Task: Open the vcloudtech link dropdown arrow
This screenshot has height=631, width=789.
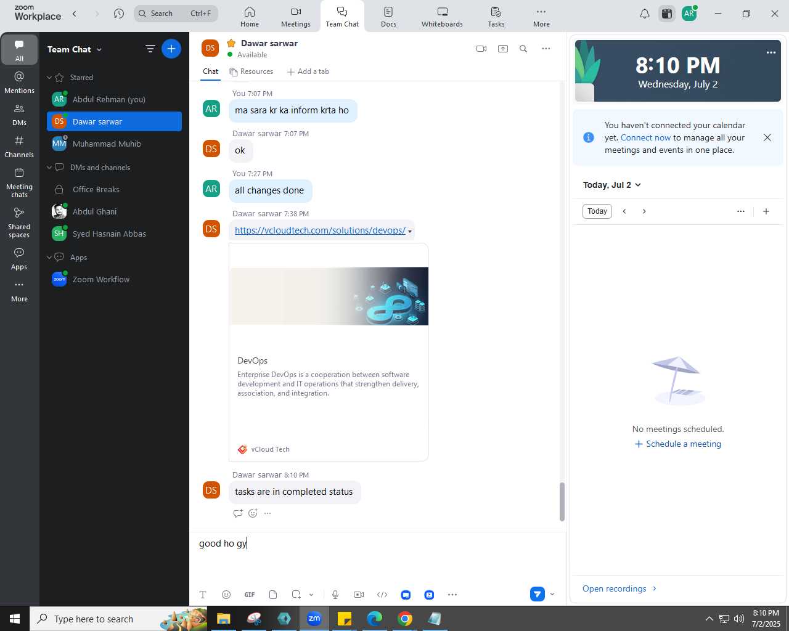Action: [410, 231]
